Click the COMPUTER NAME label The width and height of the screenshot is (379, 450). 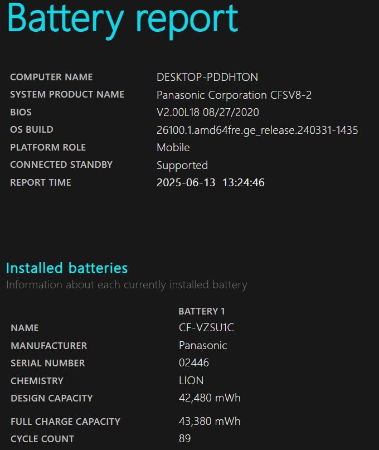51,77
